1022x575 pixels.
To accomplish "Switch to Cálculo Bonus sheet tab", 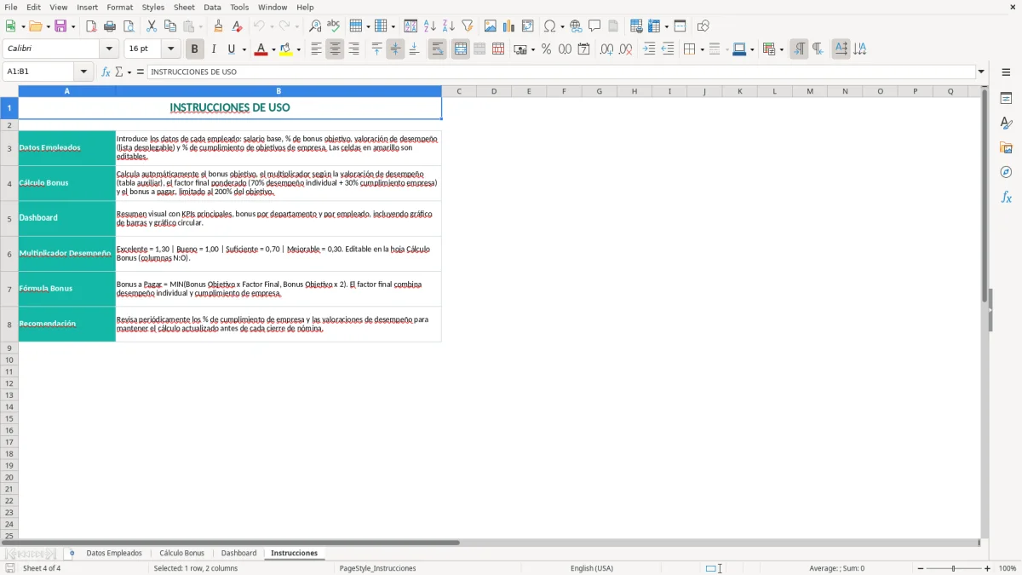I will 181,553.
